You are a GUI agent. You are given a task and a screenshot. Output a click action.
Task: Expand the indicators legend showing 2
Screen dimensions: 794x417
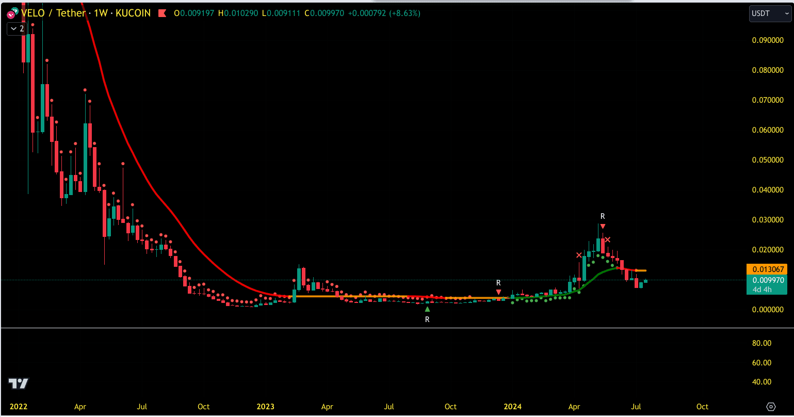(x=17, y=29)
